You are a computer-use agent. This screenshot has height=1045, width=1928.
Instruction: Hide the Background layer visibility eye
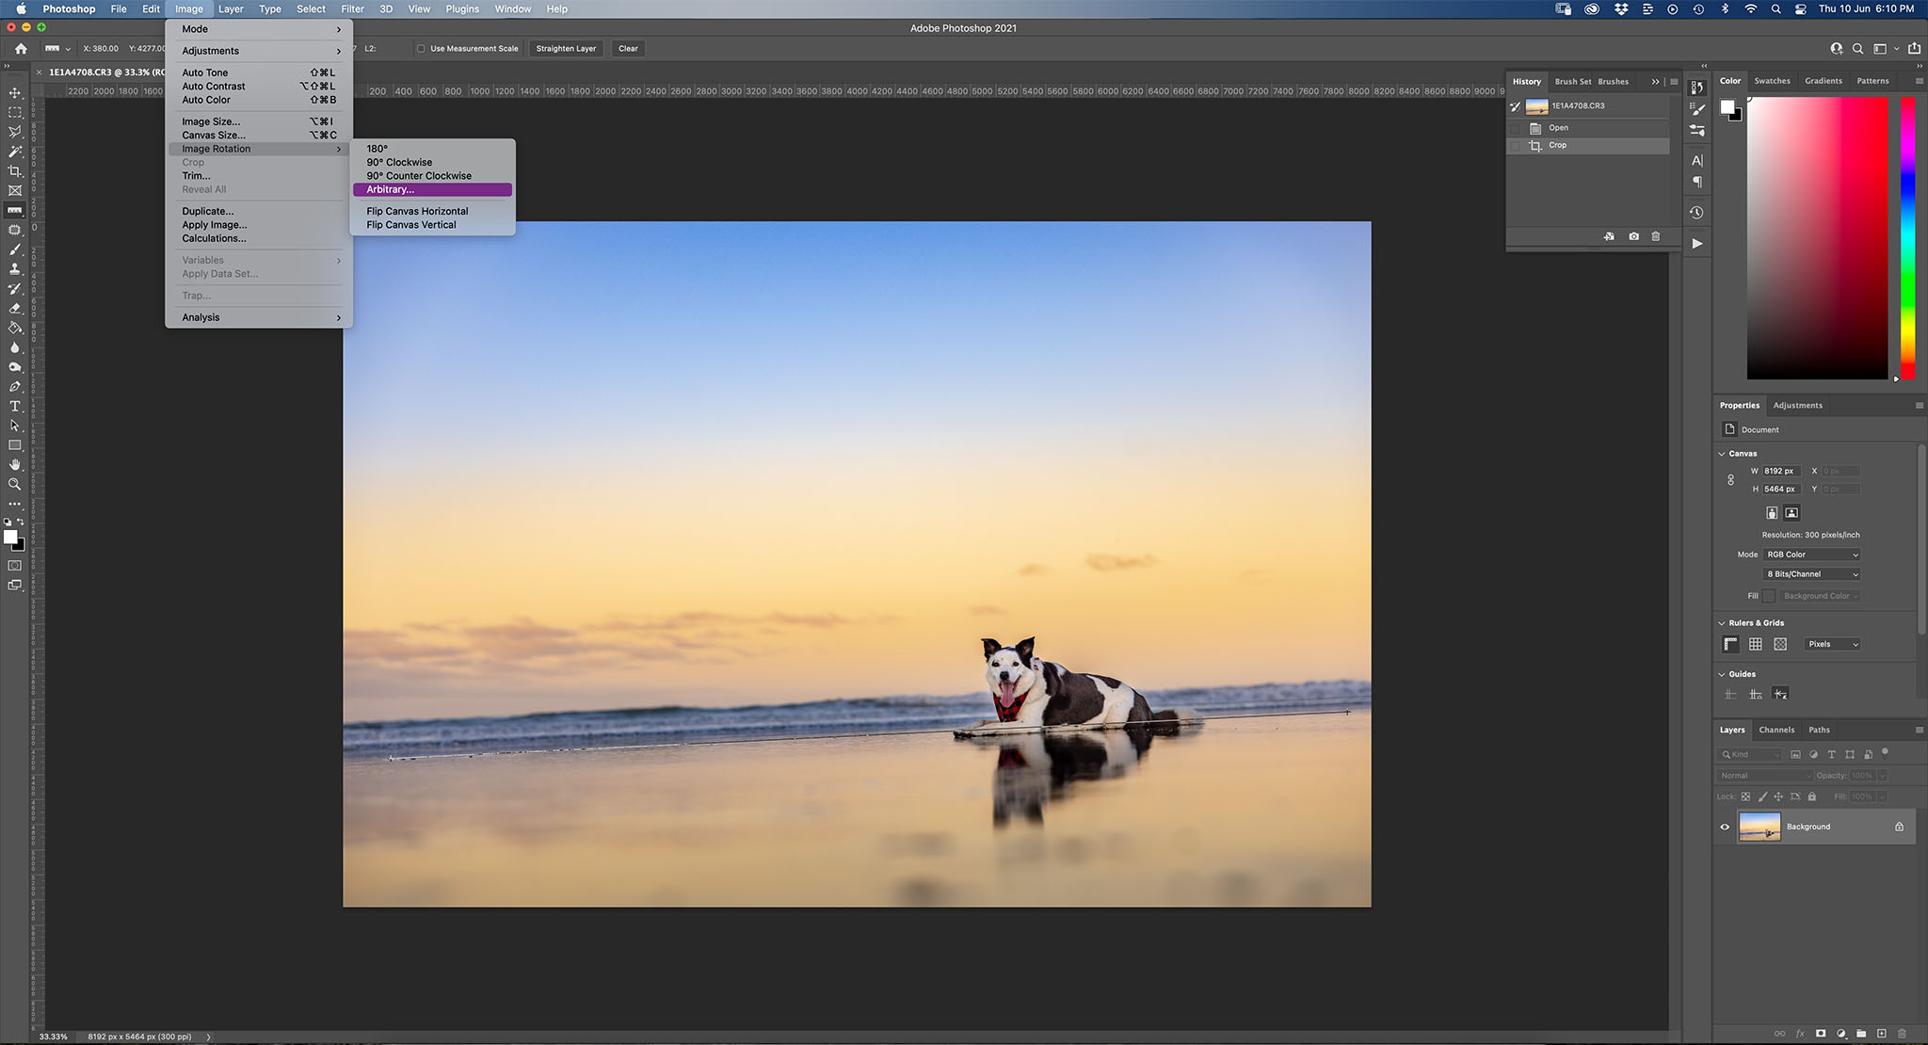[x=1725, y=827]
